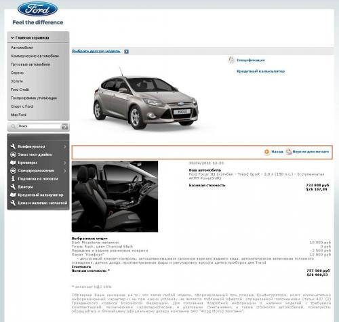339x322 pixels.
Task: Click the Feel the difference slogan
Action: pos(38,22)
